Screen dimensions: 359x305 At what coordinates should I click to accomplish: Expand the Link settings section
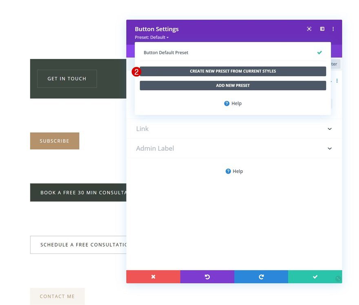click(x=234, y=129)
